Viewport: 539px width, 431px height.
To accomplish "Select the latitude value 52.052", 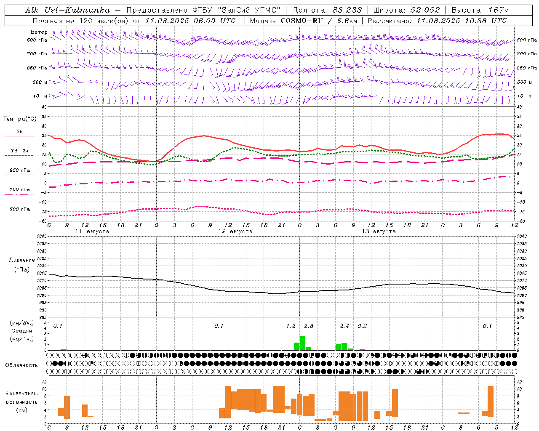I will point(425,10).
